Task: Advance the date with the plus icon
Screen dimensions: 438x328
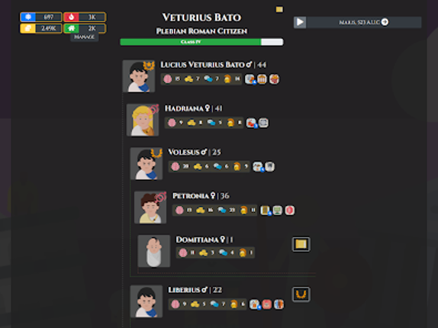Action: [x=385, y=22]
